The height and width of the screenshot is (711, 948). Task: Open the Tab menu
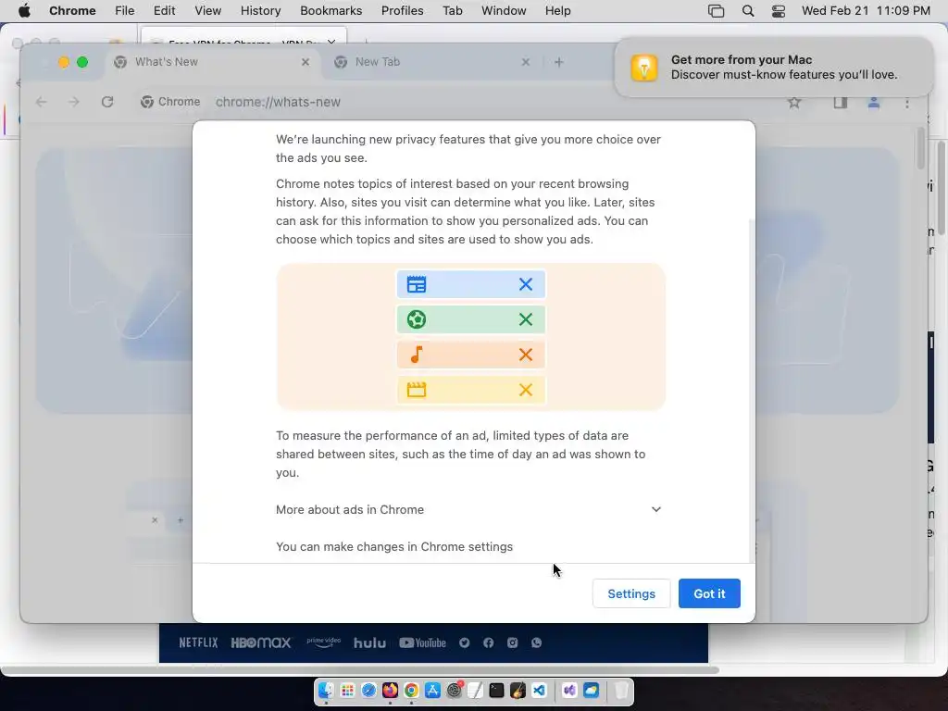pyautogui.click(x=452, y=10)
